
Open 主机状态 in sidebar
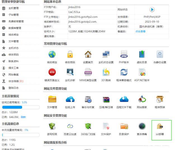pyautogui.click(x=13, y=48)
